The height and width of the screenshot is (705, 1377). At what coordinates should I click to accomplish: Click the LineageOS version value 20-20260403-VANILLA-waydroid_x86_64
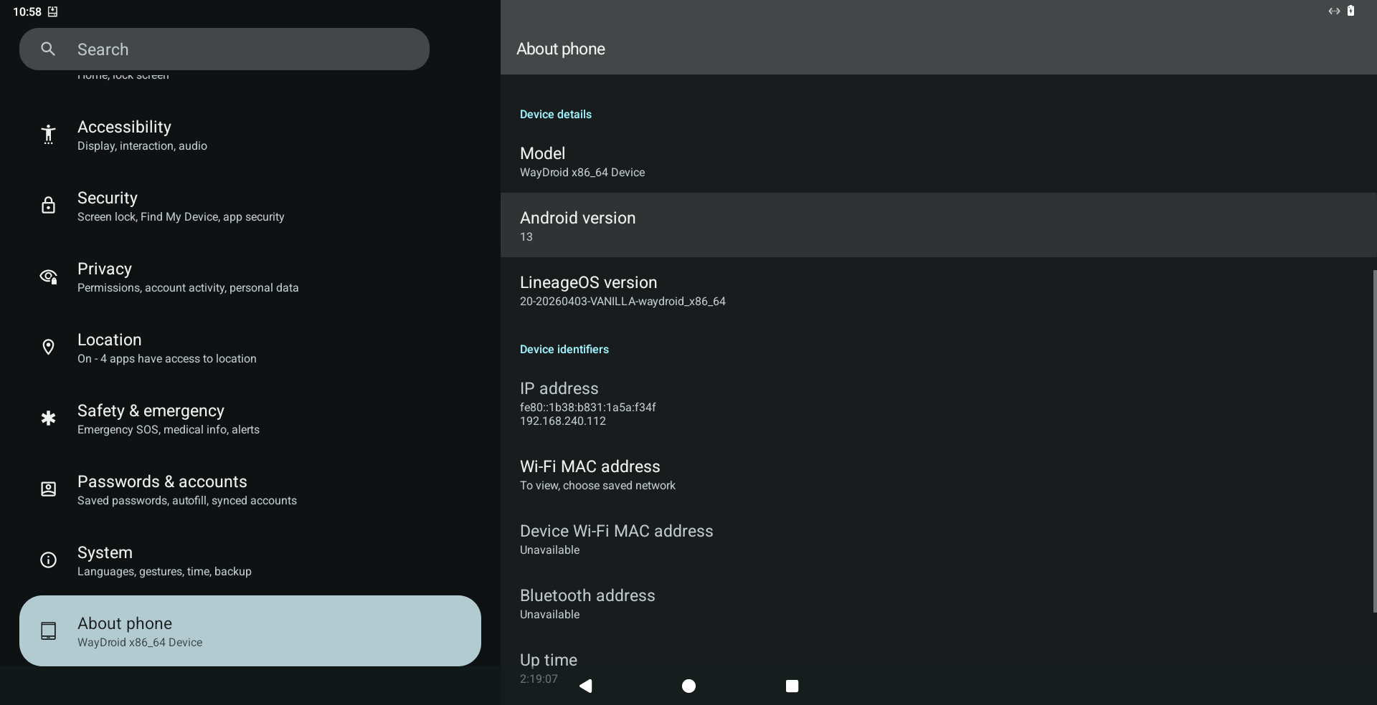click(623, 302)
